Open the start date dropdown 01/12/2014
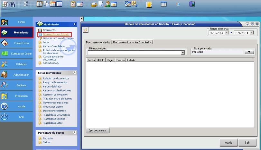This screenshot has width=261, height=150. tap(227, 33)
